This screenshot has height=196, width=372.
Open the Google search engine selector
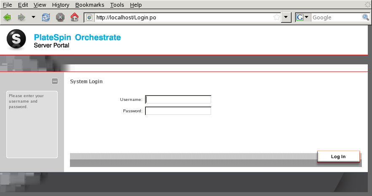303,17
